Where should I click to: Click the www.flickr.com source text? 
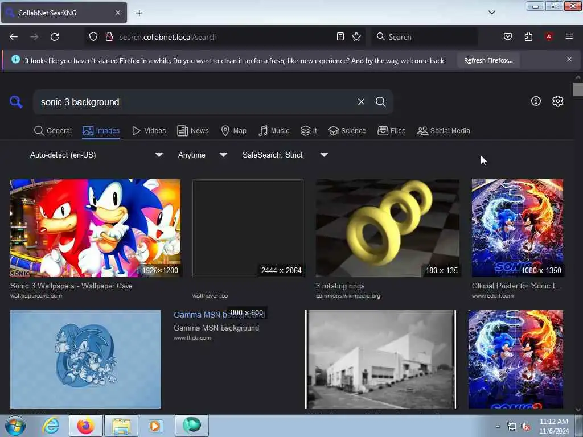tap(192, 338)
